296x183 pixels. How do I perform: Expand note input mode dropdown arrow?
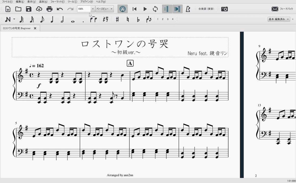click(14, 19)
